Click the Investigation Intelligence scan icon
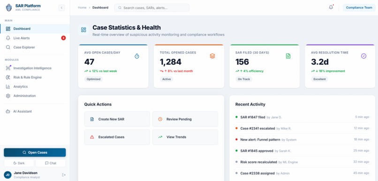 pos(8,68)
